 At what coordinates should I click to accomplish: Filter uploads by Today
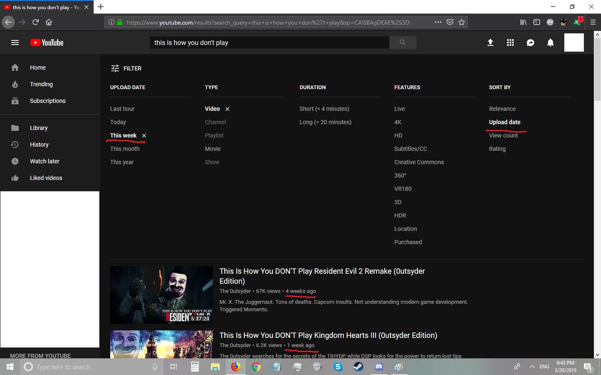[118, 122]
